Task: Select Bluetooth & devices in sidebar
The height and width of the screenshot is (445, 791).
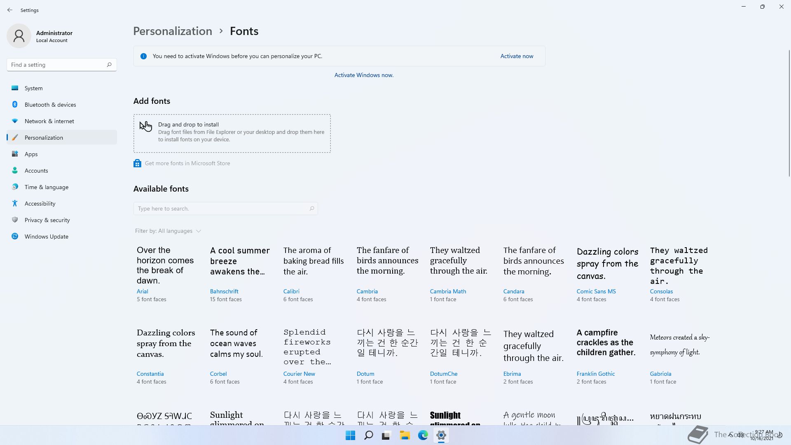Action: coord(62,104)
